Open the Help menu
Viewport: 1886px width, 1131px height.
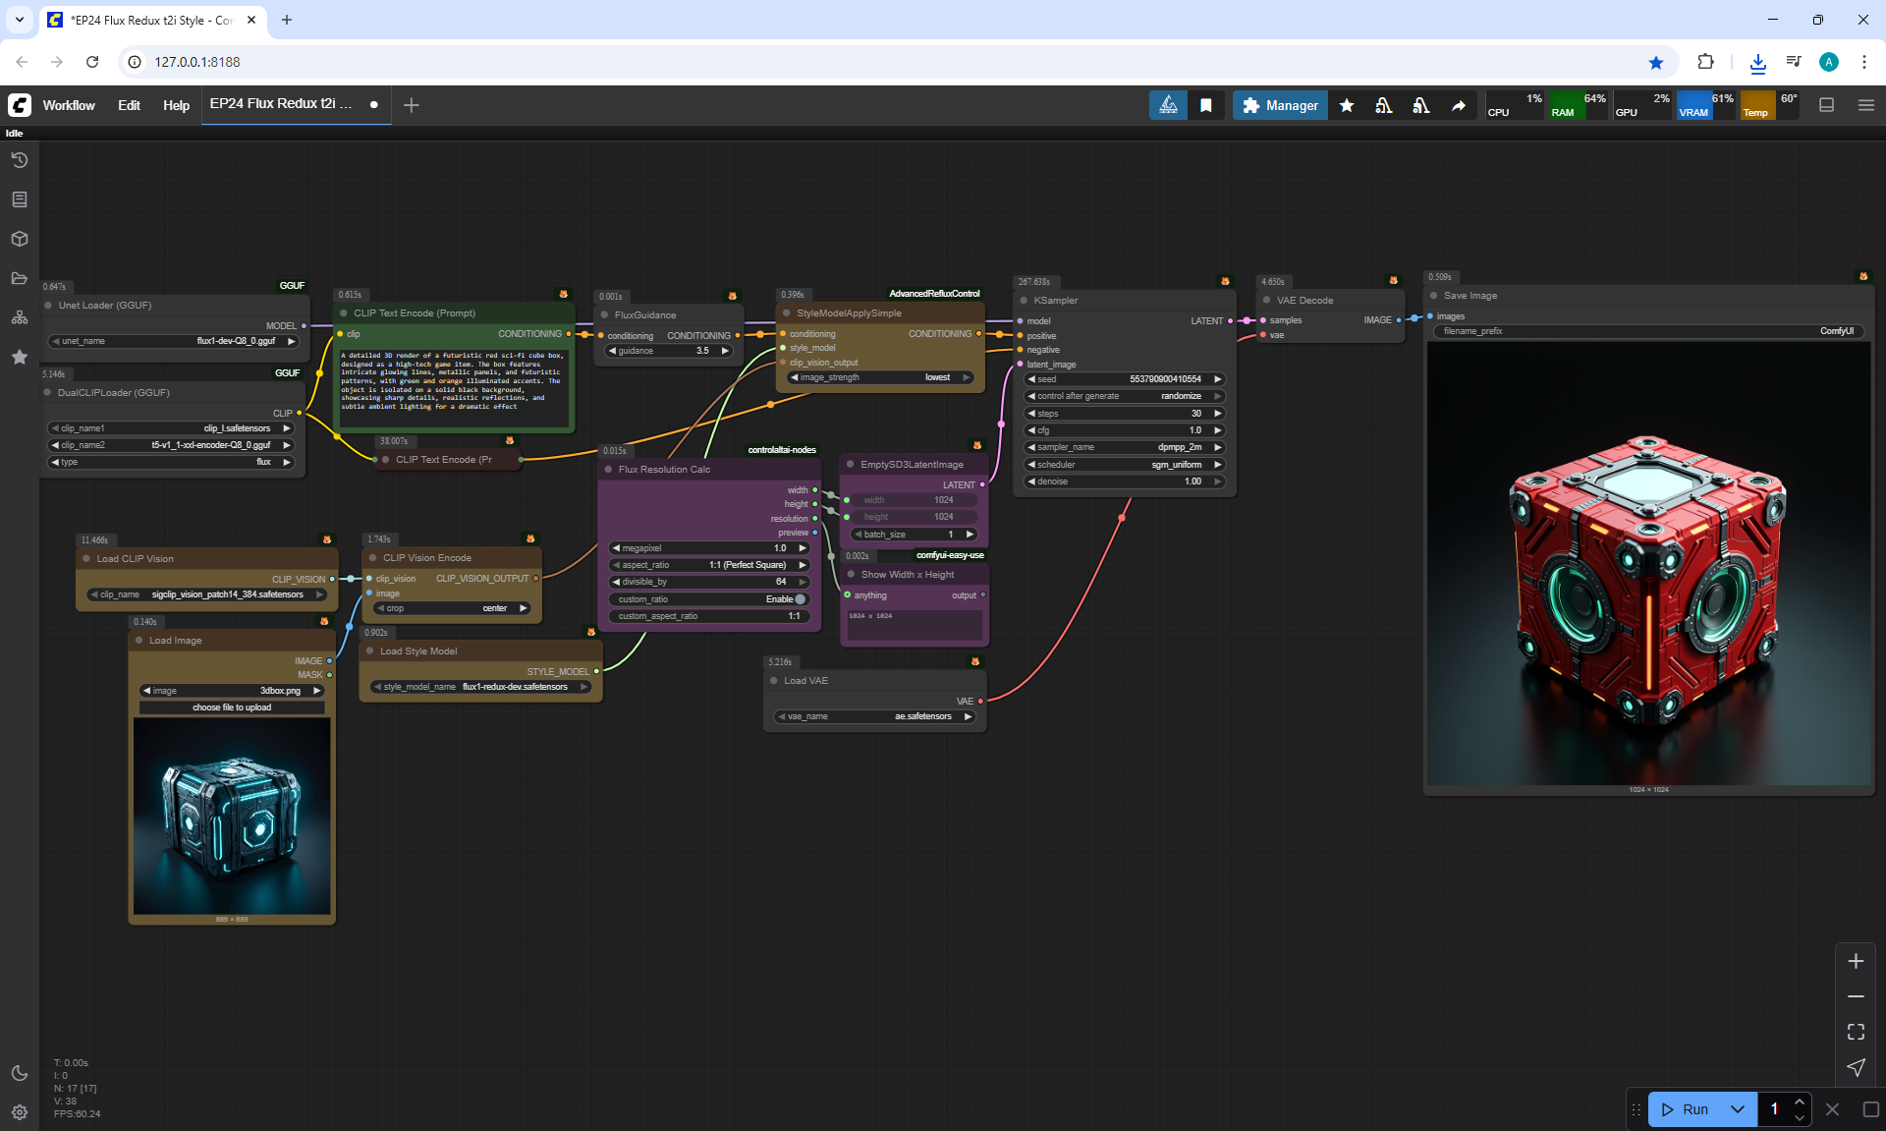[x=176, y=105]
